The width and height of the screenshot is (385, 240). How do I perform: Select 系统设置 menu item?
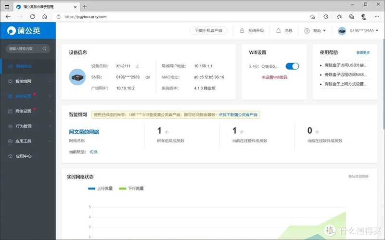[x=28, y=96]
